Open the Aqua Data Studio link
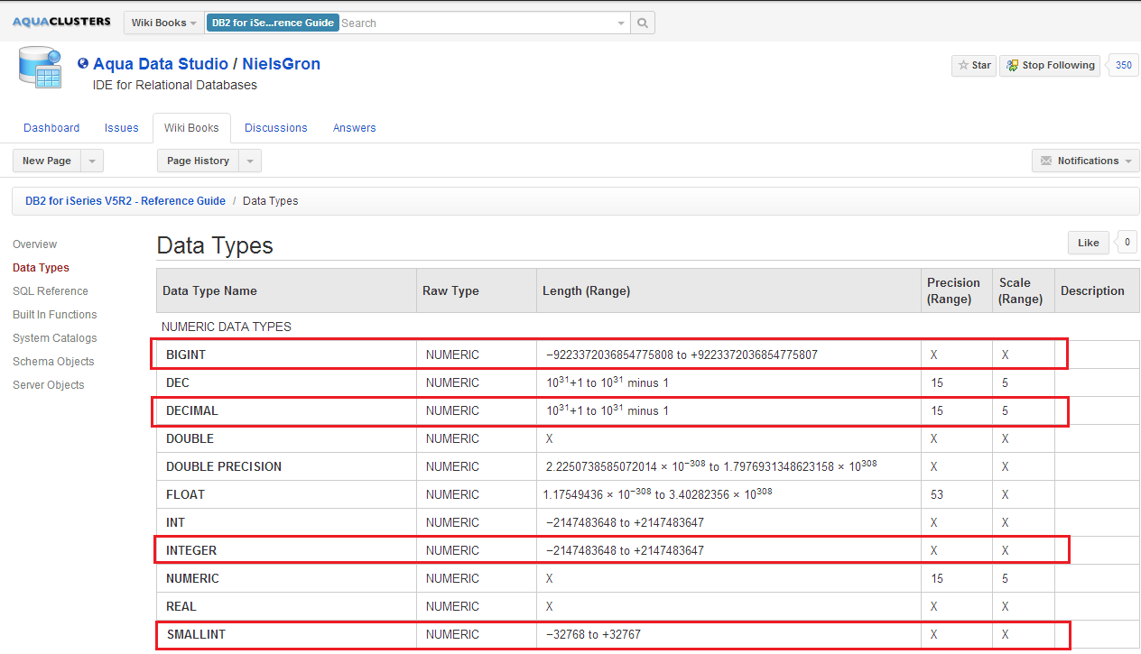 click(161, 64)
